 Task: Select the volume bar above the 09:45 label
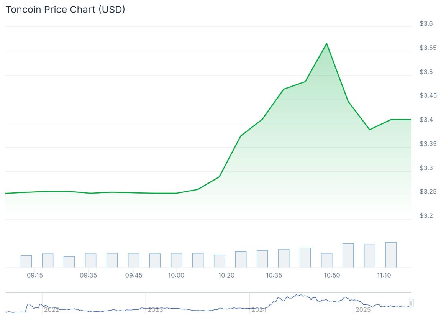(x=134, y=260)
